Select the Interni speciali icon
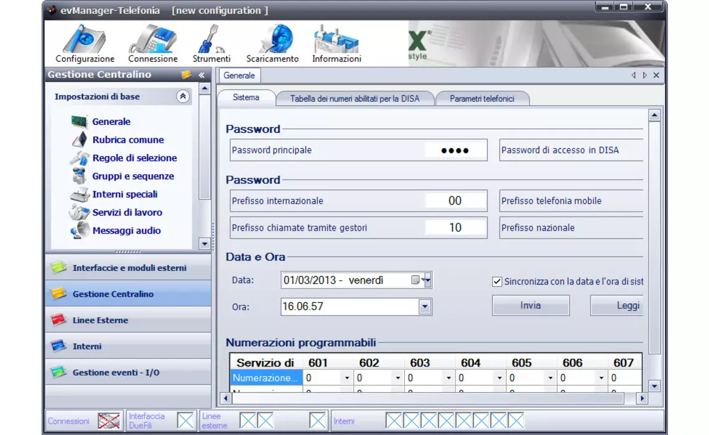Viewport: 709px width, 435px height. pyautogui.click(x=80, y=195)
